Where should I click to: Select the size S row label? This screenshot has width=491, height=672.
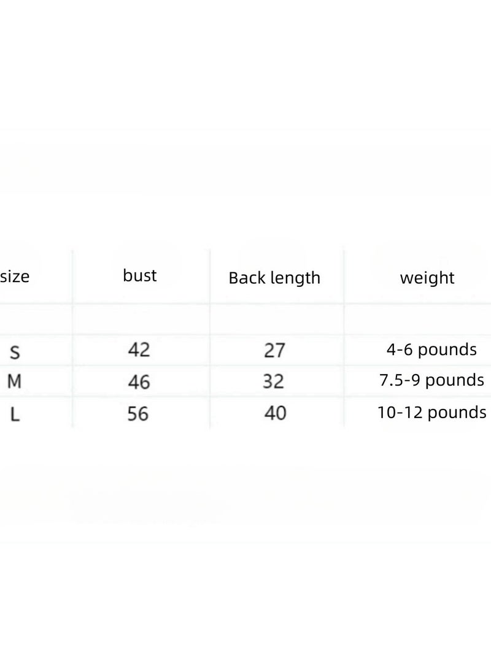(15, 353)
